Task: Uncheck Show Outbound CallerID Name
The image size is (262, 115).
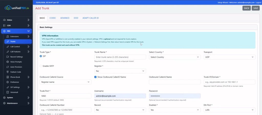Action: [x=95, y=77]
